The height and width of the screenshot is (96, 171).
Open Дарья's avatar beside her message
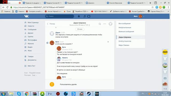(52, 34)
